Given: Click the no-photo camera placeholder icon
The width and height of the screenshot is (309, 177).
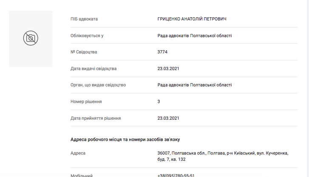Looking at the screenshot, I should [x=31, y=38].
